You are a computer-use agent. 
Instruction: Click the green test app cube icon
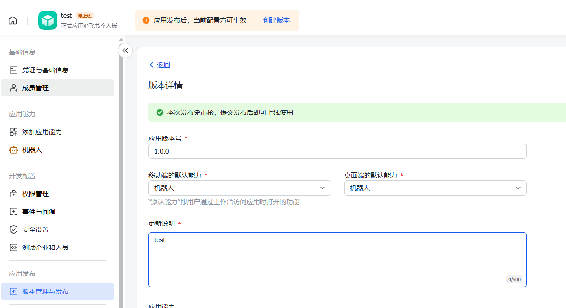click(x=48, y=20)
